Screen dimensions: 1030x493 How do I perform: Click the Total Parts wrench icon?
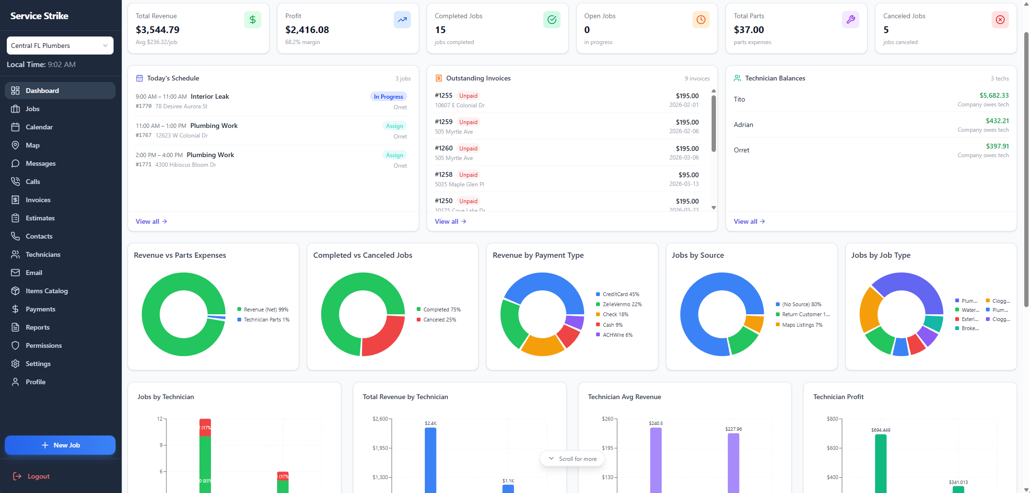(x=851, y=20)
